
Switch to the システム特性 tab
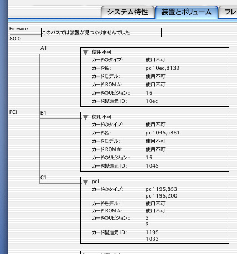click(x=128, y=12)
